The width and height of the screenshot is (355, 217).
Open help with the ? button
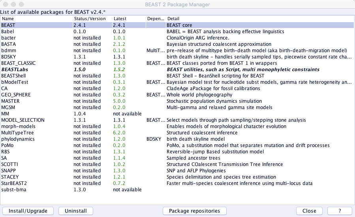tap(340, 211)
